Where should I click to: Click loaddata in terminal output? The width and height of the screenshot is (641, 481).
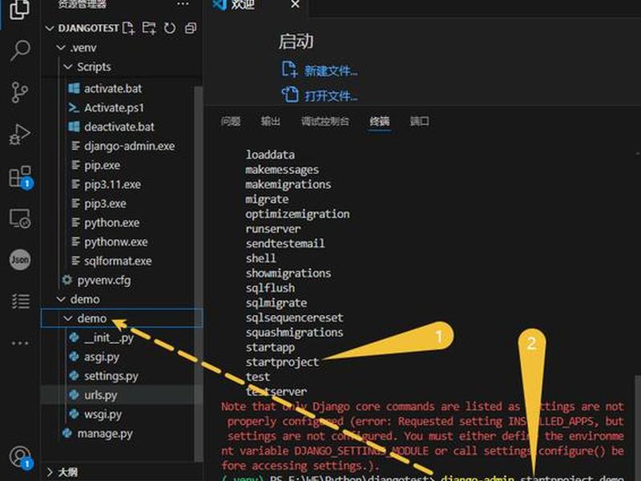(270, 155)
